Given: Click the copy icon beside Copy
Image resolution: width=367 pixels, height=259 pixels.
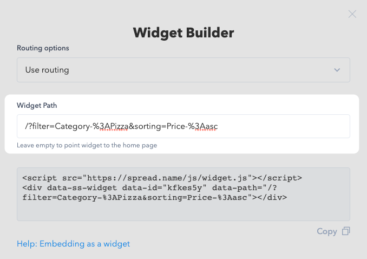Looking at the screenshot, I should coord(346,231).
